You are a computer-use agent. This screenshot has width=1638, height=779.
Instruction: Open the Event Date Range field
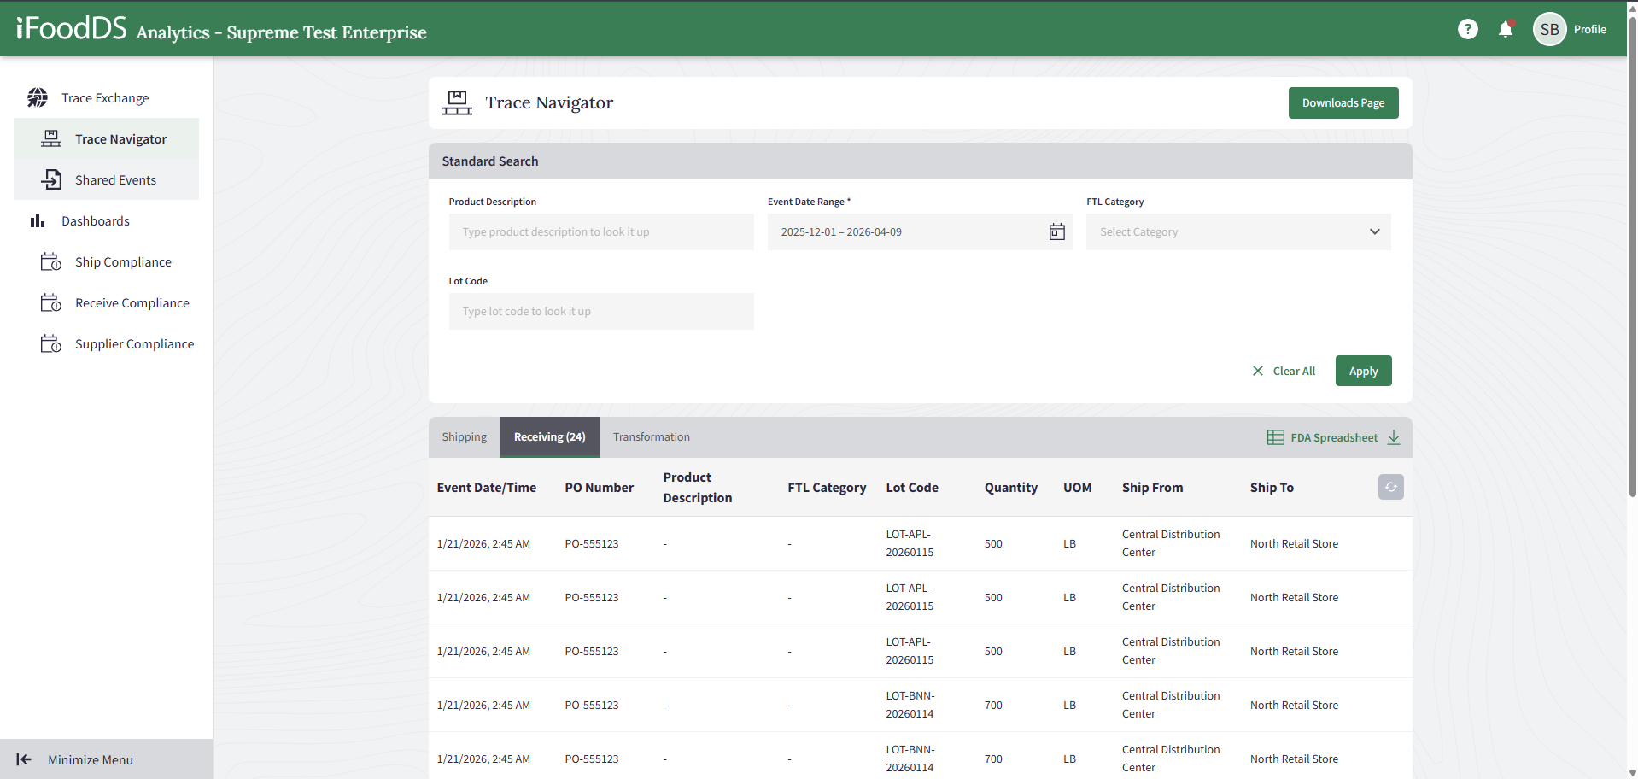(905, 232)
